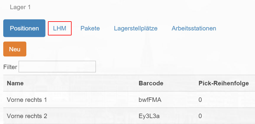The image size is (255, 124).
Task: Sort by Pick-Reihenfolge column header
Action: tap(224, 83)
